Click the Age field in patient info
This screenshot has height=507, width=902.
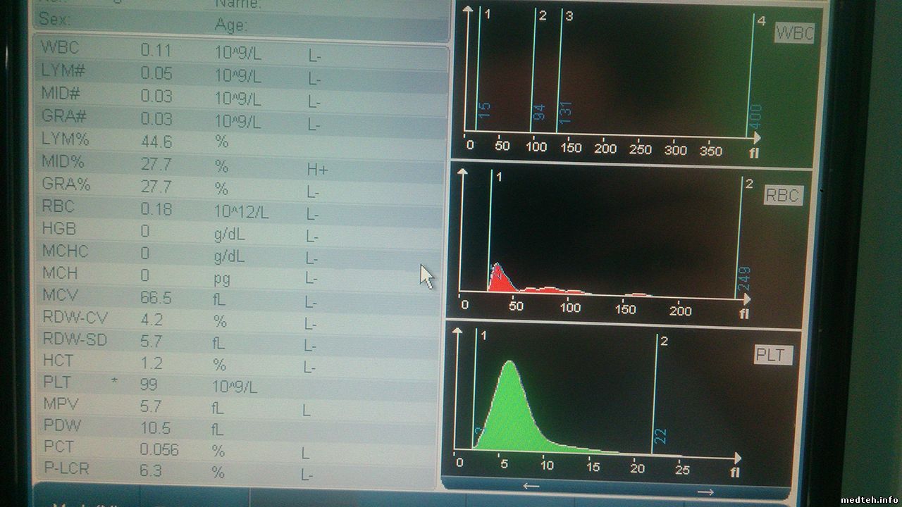click(x=324, y=25)
